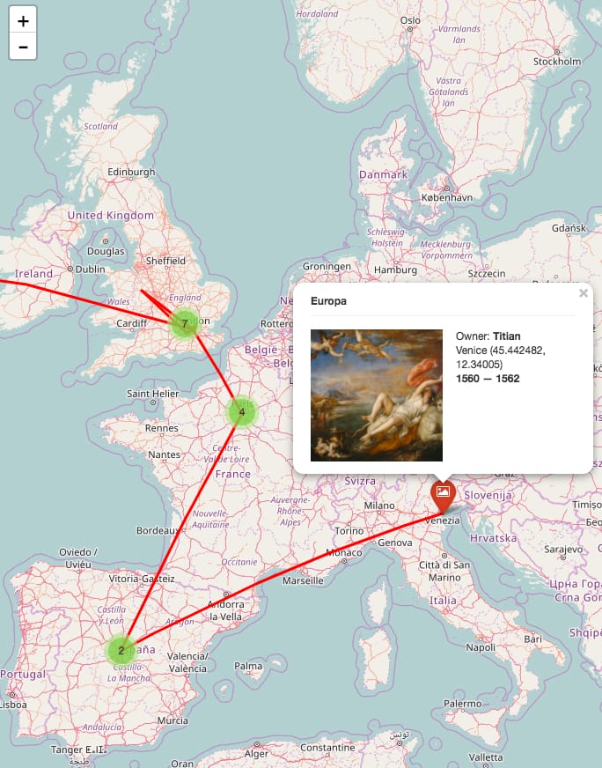Click the Titian owner name
Image resolution: width=602 pixels, height=768 pixels.
(507, 336)
